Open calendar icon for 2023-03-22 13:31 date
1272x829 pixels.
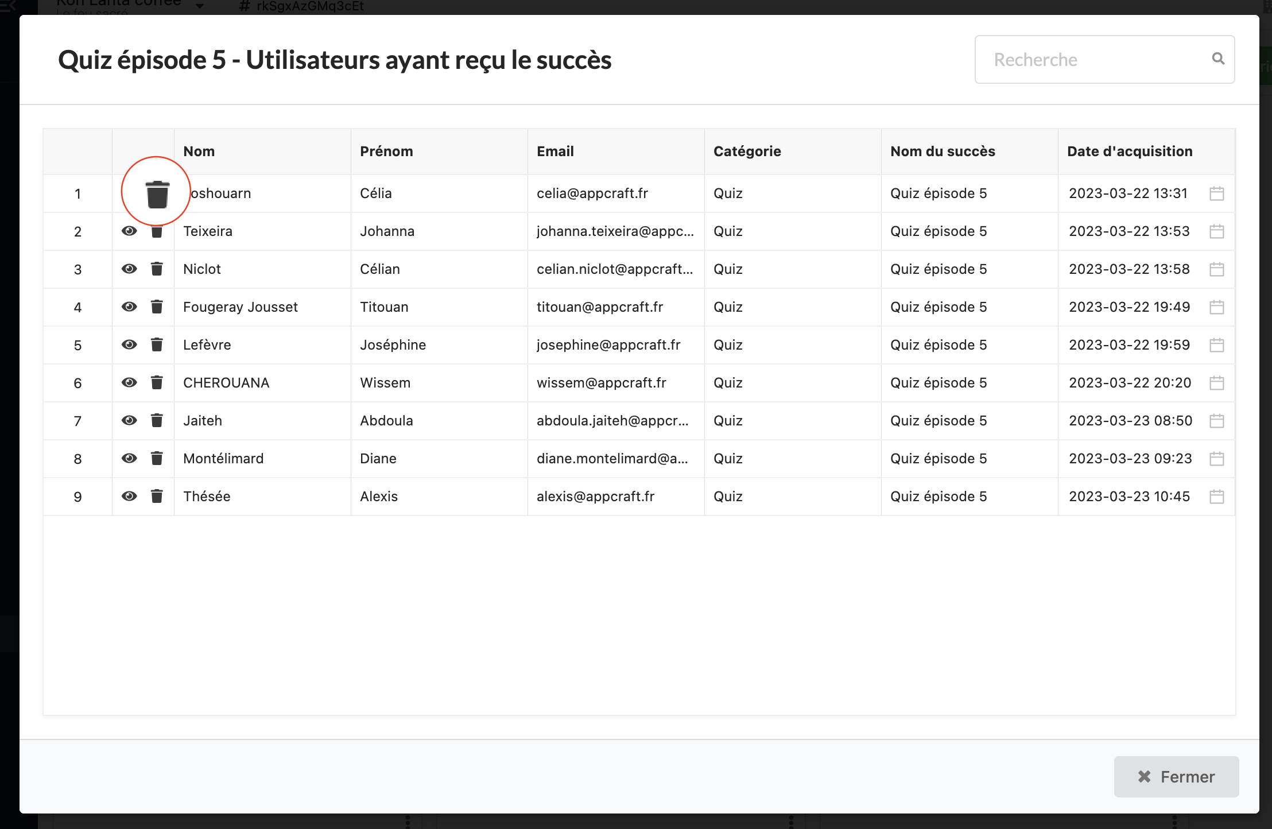point(1216,193)
